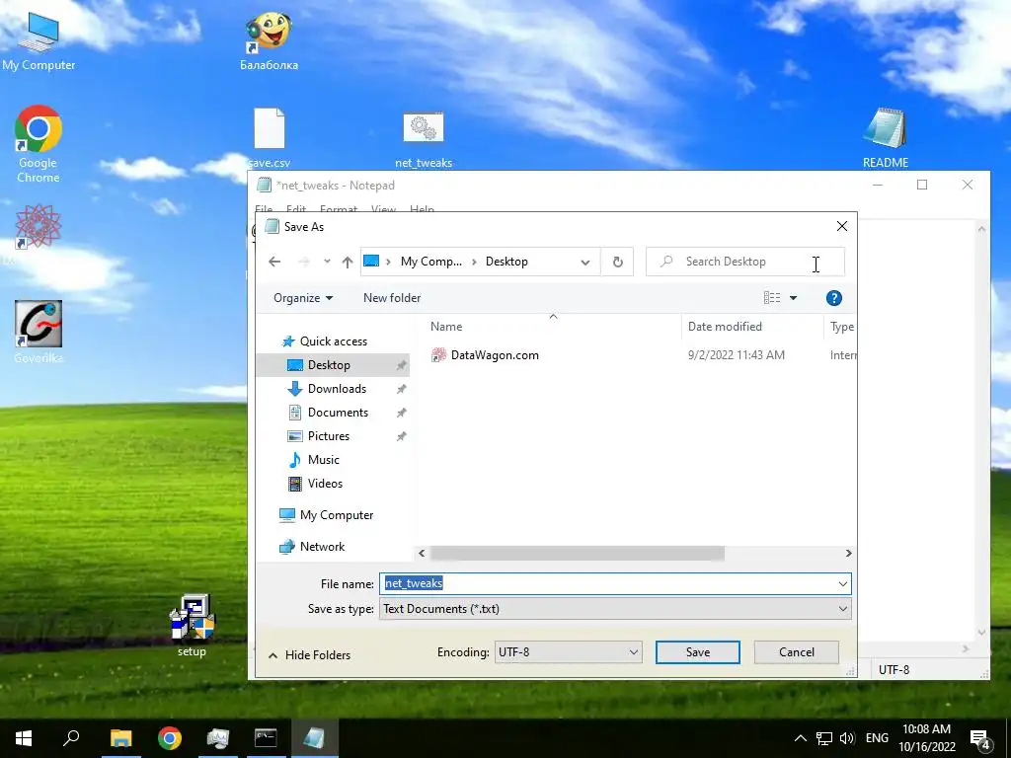Click the Search Desktop field
The width and height of the screenshot is (1011, 758).
click(744, 262)
